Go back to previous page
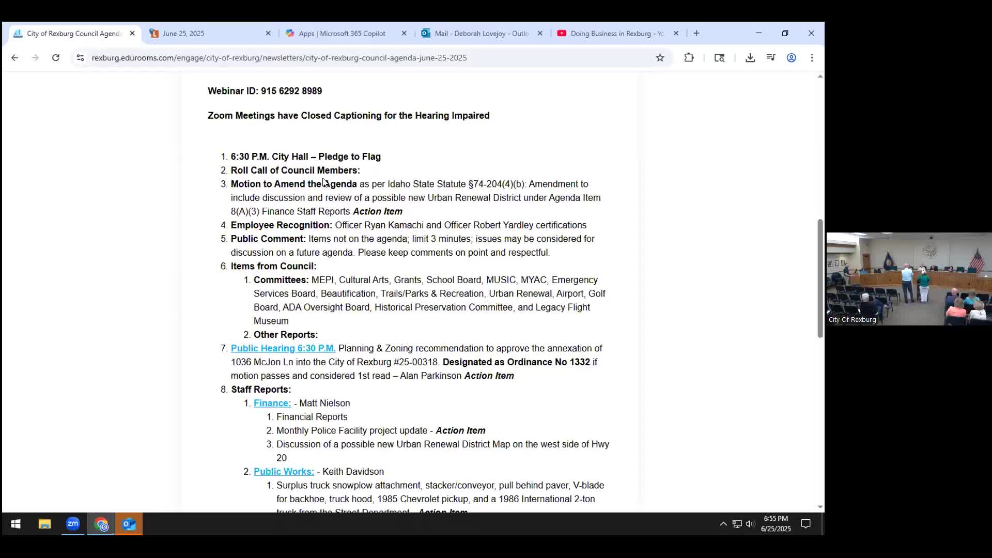992x558 pixels. pyautogui.click(x=14, y=58)
